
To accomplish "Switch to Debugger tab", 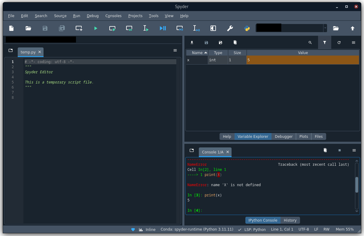I will coord(284,136).
